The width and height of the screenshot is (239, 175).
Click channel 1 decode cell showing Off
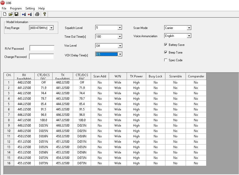[43, 83]
